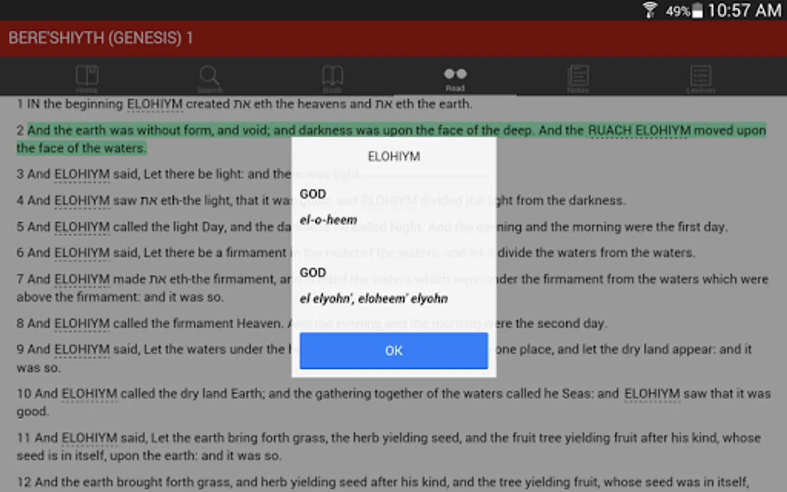
Task: Tap second ELOHIYM before 'saw that it was'
Action: click(652, 394)
